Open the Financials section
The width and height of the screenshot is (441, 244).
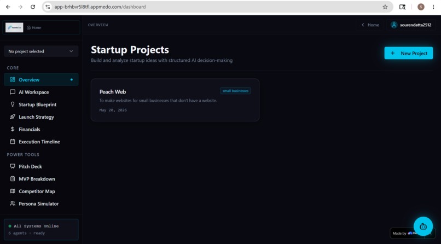point(41,129)
